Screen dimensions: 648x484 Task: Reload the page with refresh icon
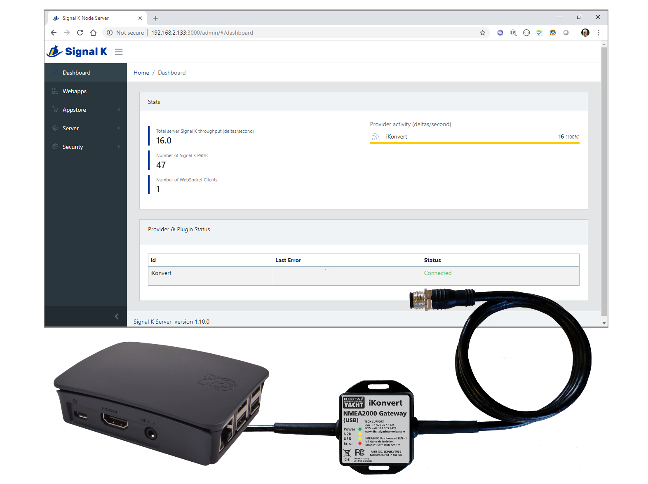[80, 33]
